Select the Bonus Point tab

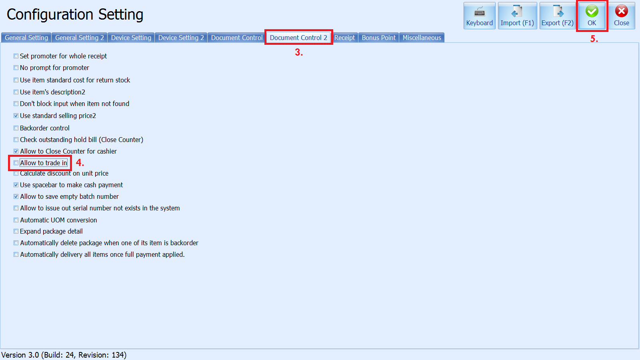click(378, 38)
